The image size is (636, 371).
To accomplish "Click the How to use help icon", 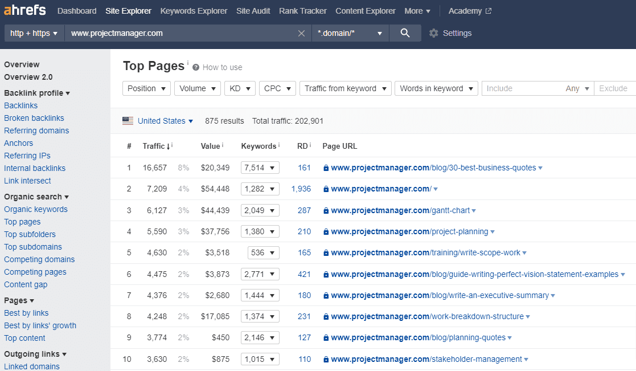I will click(x=196, y=67).
